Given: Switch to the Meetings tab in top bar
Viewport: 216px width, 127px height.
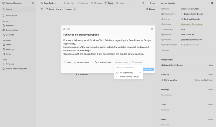Looking at the screenshot, I should [96, 3].
